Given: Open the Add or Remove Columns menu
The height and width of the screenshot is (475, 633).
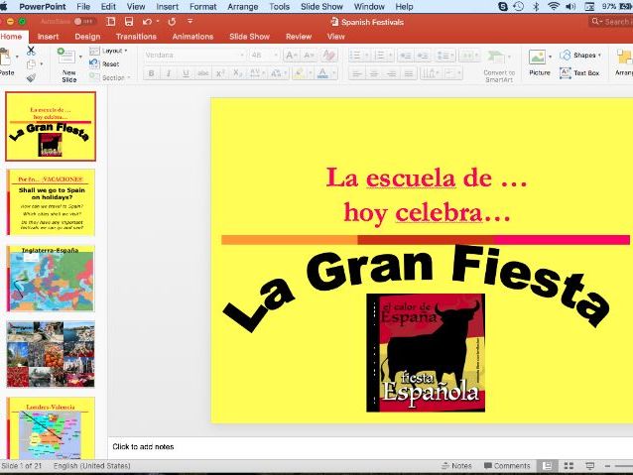Looking at the screenshot, I should pyautogui.click(x=469, y=56).
